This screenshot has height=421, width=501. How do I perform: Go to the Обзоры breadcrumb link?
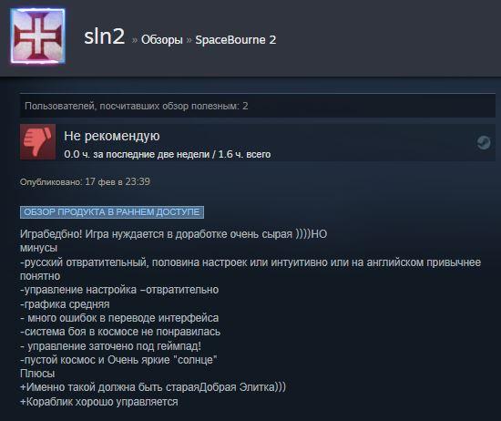click(x=162, y=40)
